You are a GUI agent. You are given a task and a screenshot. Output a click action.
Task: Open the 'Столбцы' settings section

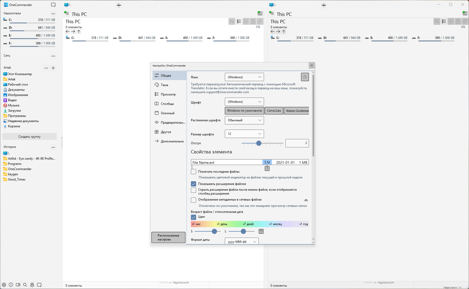(167, 104)
